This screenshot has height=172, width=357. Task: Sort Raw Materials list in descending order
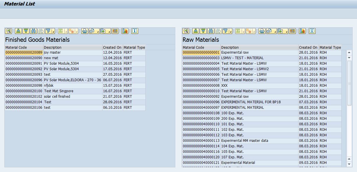coord(203,31)
